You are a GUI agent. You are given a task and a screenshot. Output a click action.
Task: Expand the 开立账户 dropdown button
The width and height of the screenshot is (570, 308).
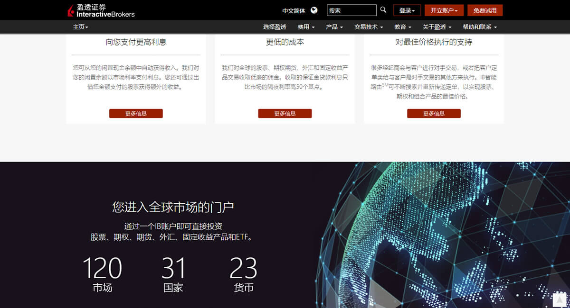click(444, 10)
